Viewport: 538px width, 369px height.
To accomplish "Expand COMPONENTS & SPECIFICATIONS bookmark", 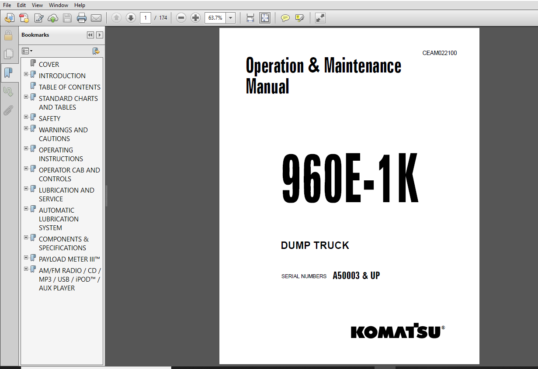I will [26, 238].
